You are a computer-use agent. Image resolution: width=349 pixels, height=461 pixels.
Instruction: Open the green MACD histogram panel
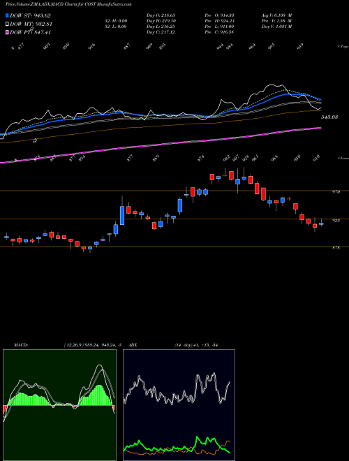tap(59, 405)
